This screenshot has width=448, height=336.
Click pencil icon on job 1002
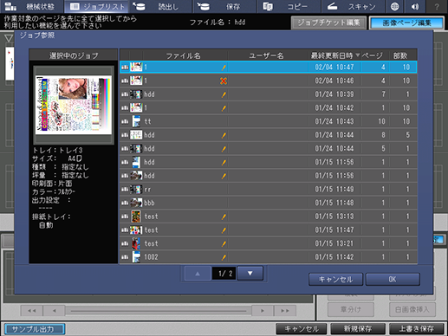point(224,257)
